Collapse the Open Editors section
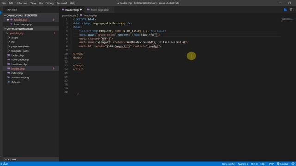Viewport: 296px width, 166px height. (x=5, y=15)
